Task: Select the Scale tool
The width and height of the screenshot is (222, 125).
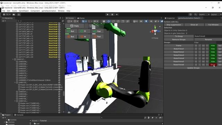Action: point(118,21)
